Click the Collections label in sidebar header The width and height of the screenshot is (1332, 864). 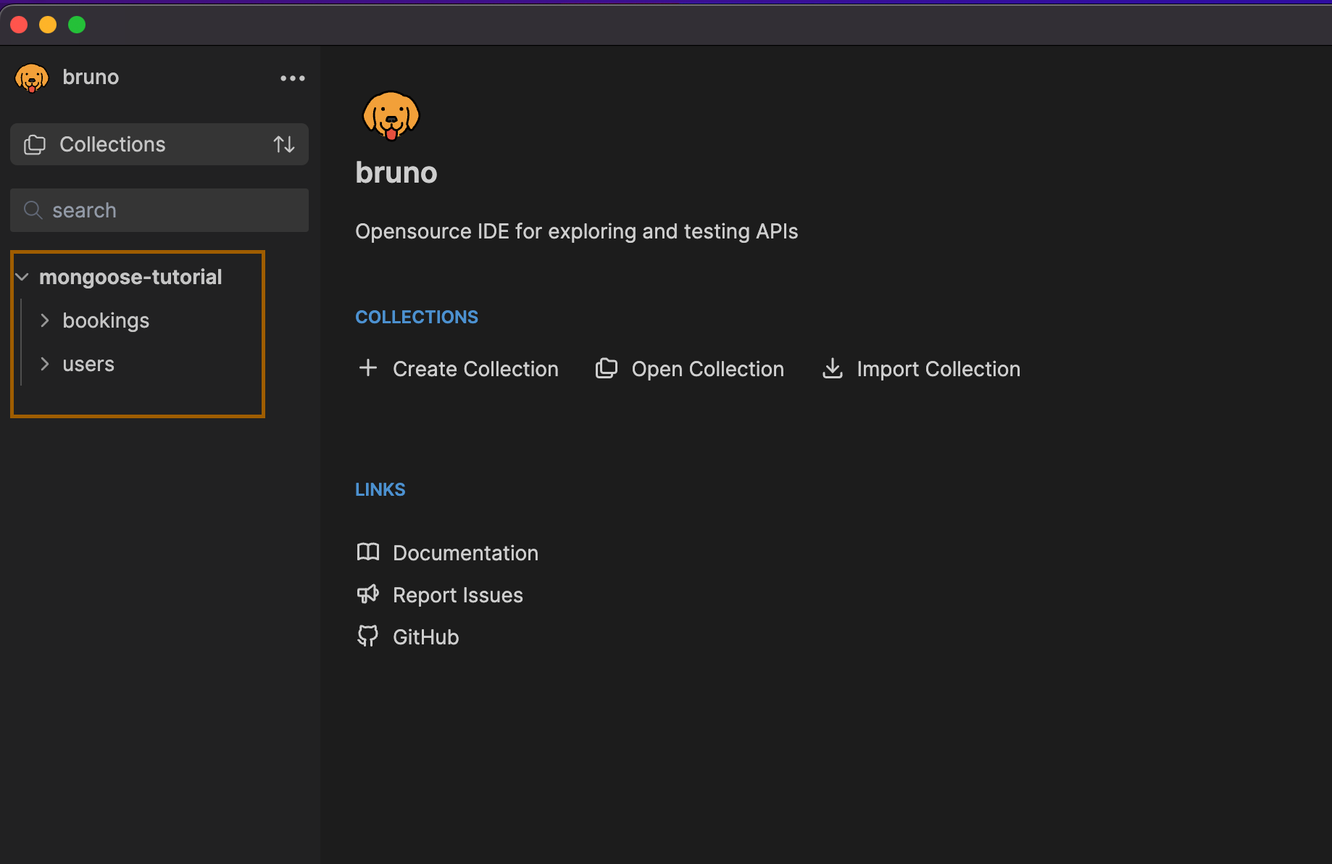(x=112, y=144)
